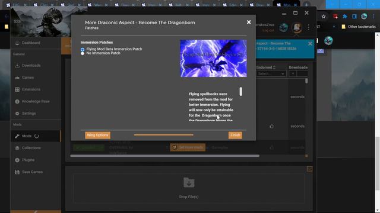380x213 pixels.
Task: Click the Knowledge Base info icon
Action: [17, 101]
